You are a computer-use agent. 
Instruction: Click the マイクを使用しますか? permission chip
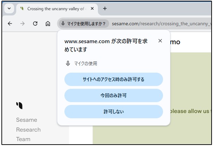pyautogui.click(x=83, y=24)
